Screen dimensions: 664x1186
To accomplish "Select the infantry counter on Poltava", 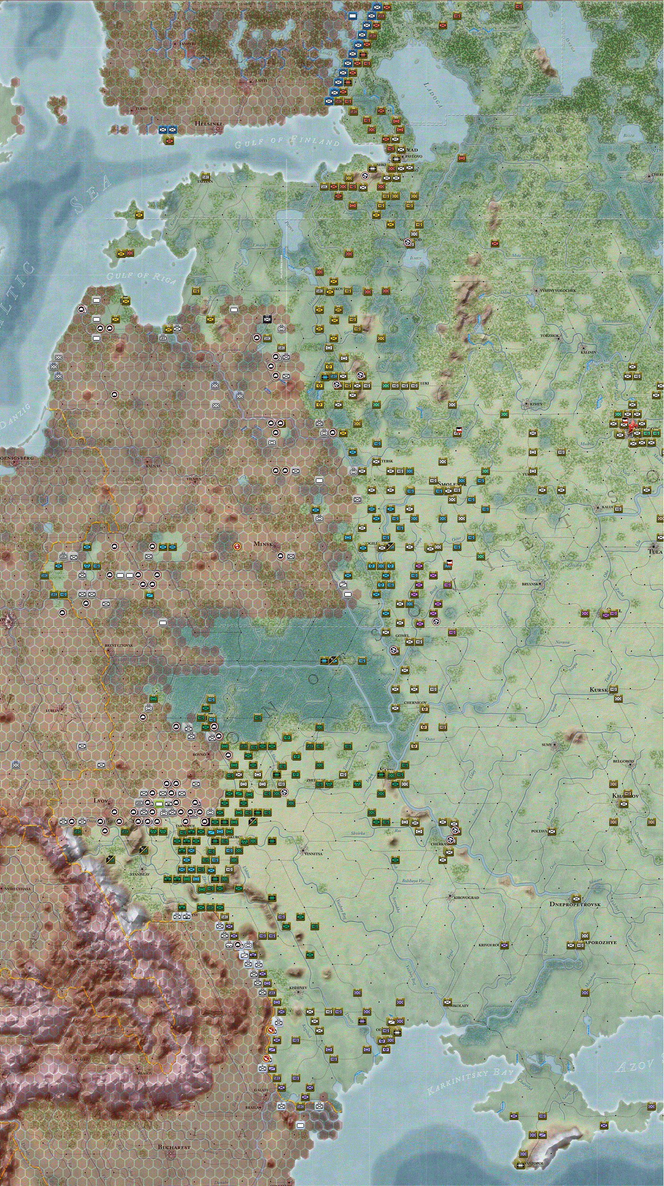I will click(x=552, y=831).
